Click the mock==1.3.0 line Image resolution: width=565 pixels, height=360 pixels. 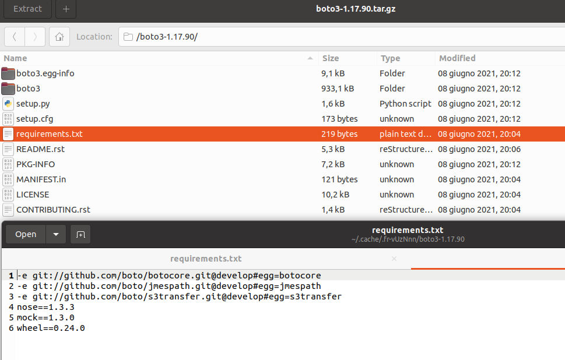pos(45,317)
